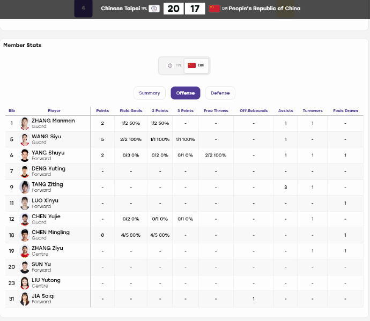
Task: Click the China flag icon in header
Action: click(x=214, y=9)
